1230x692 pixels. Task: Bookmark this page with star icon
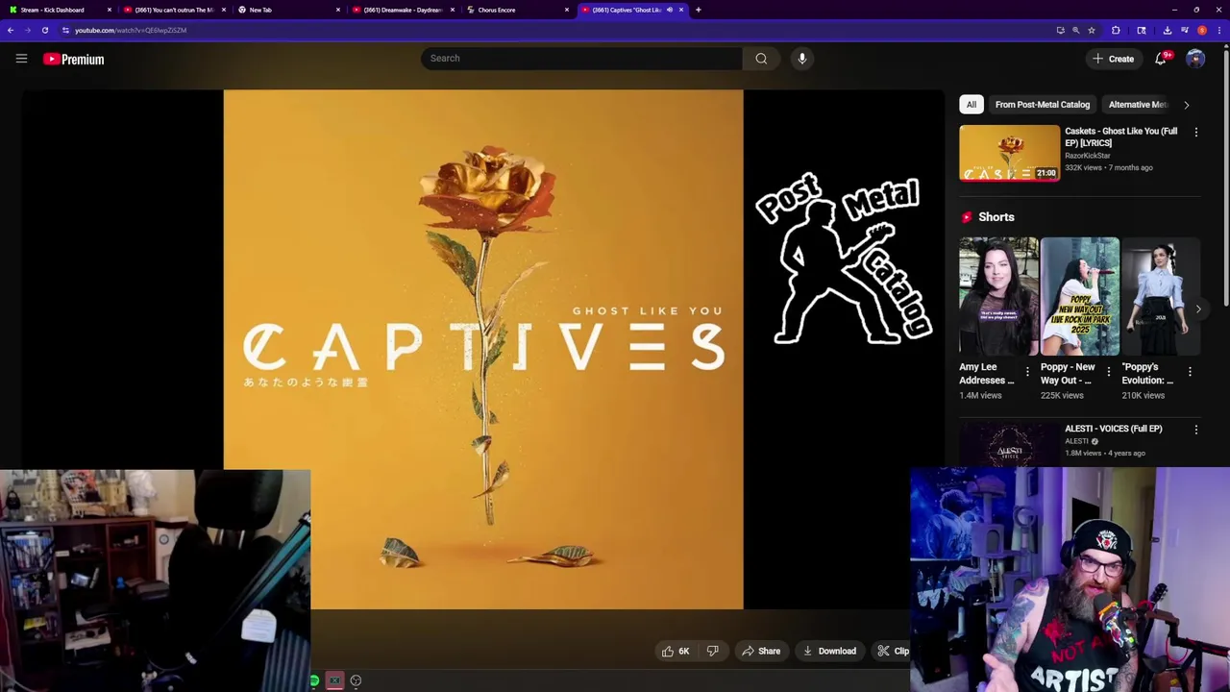point(1092,30)
